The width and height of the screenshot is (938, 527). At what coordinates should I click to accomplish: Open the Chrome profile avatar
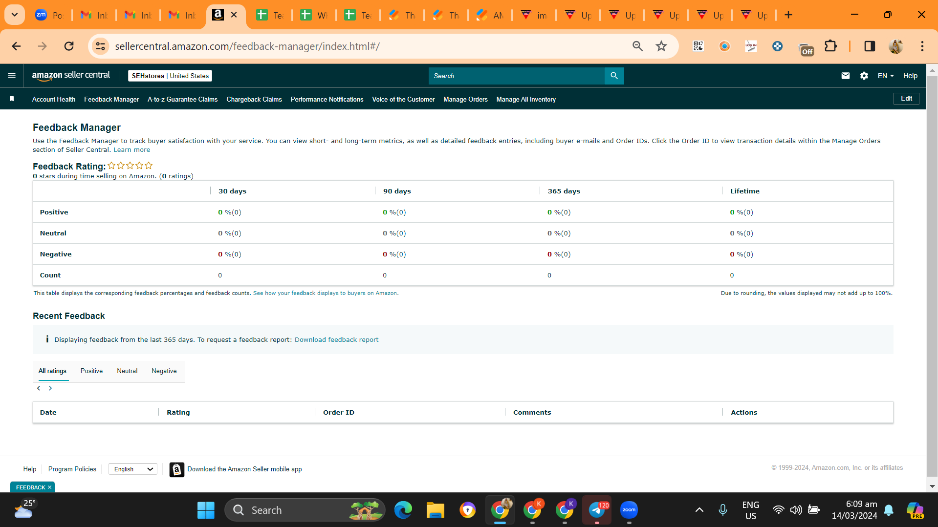pos(895,46)
